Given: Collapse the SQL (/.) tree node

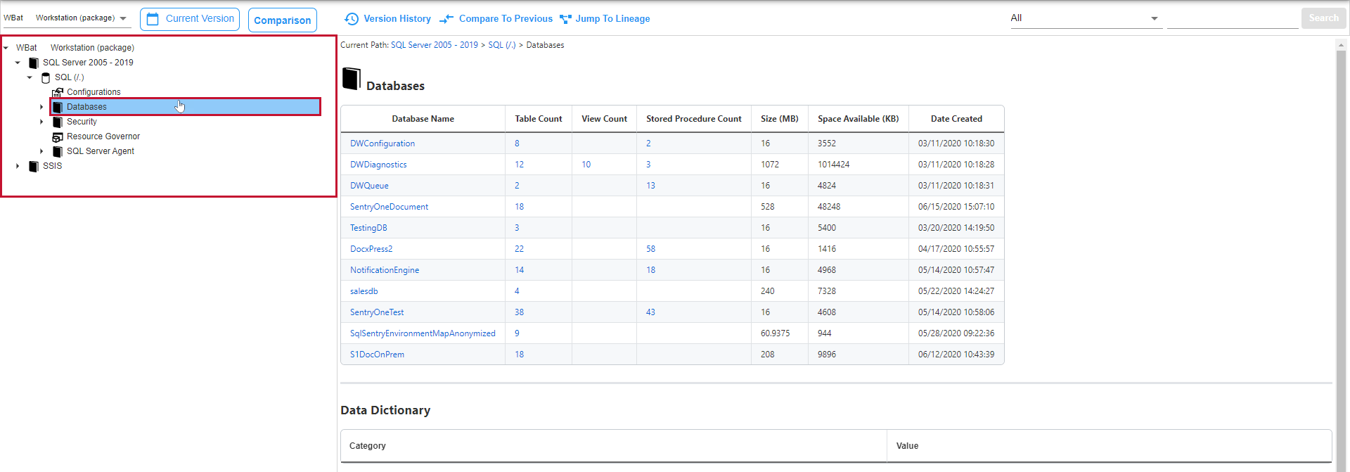Looking at the screenshot, I should 30,77.
